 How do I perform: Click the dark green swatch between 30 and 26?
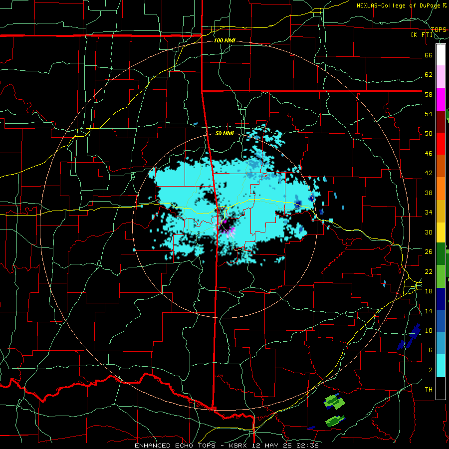pos(441,253)
